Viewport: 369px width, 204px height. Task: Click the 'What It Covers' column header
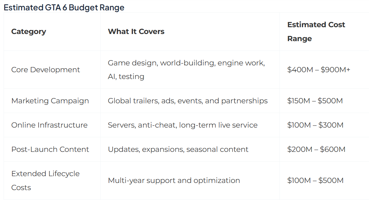(136, 31)
